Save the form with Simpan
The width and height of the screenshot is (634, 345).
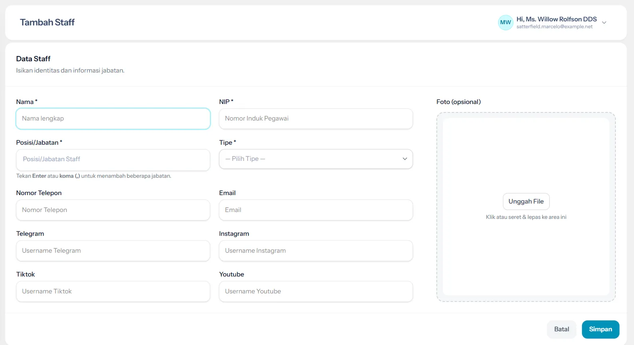coord(601,329)
